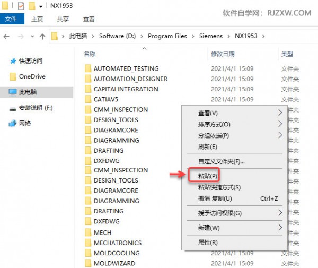Select the first DESIGN_TOOLS folder name
318x268 pixels.
[116, 120]
